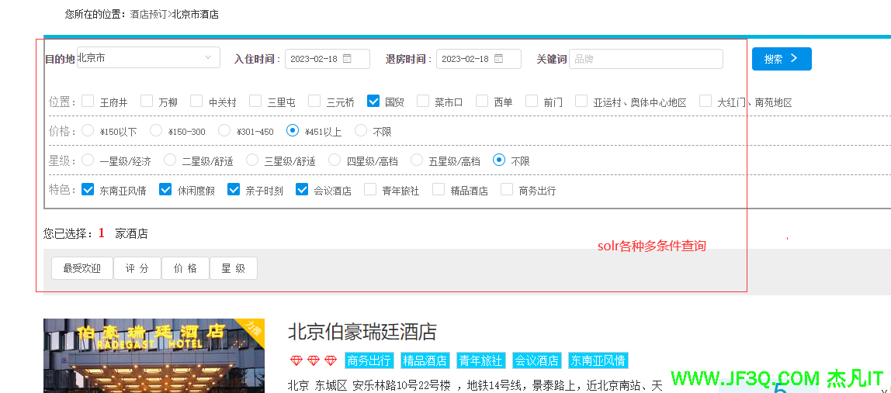Uncheck the 东南亚风情 feature checkbox
Viewport: 891px width, 393px height.
click(x=88, y=189)
